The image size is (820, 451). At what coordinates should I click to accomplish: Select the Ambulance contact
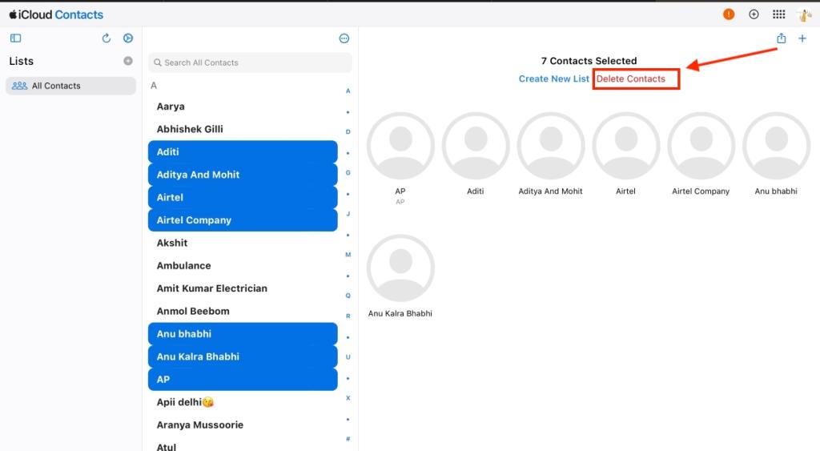tap(243, 265)
